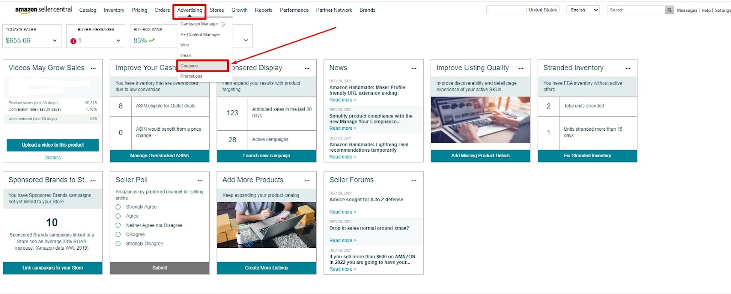Click Fix Stranded Inventory button
Screen dimensions: 731x294
click(x=588, y=156)
